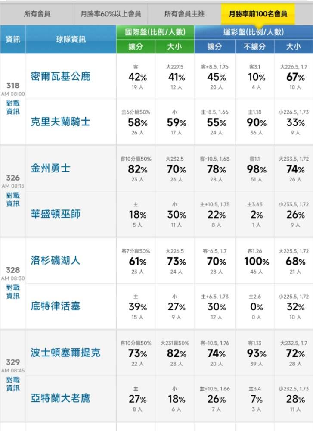Click the 底特律活塞 team link
Viewport: 313px width, 431px height.
56,306
